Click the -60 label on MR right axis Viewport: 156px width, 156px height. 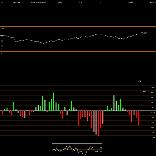click(x=152, y=128)
